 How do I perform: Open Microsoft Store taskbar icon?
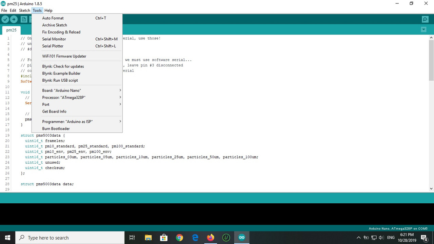click(x=164, y=238)
